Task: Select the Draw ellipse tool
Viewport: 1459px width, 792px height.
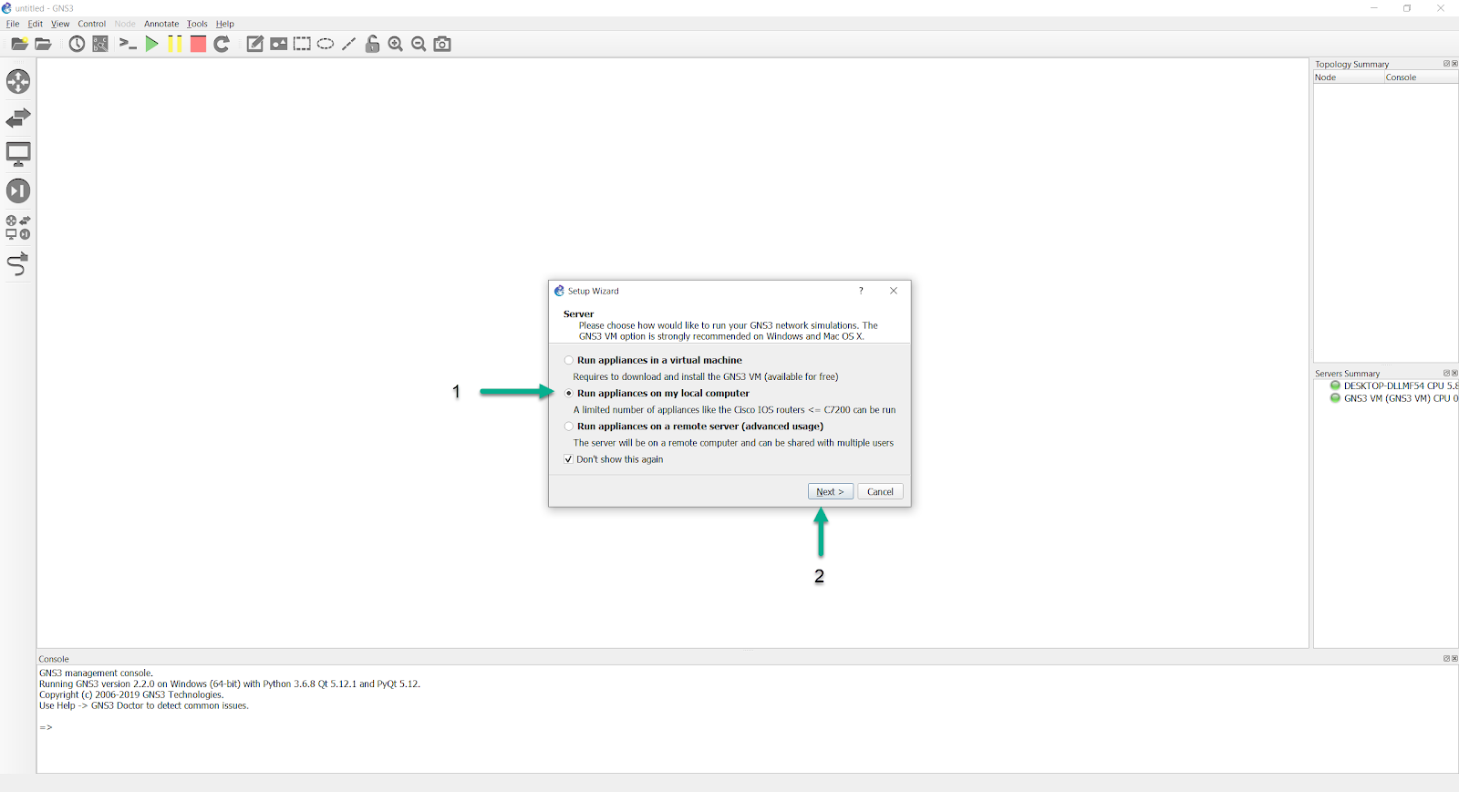Action: click(x=326, y=44)
